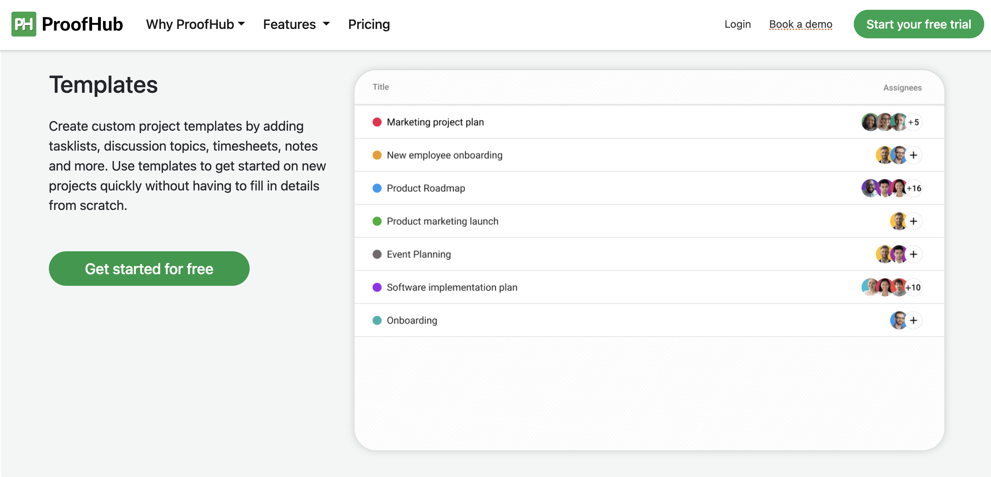The image size is (991, 477).
Task: Click the +16 assignees badge on Product Roadmap
Action: [x=914, y=188]
